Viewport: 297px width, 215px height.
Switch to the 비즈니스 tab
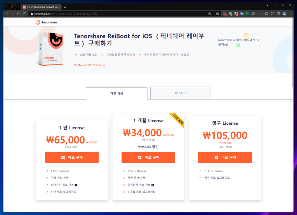(x=180, y=93)
